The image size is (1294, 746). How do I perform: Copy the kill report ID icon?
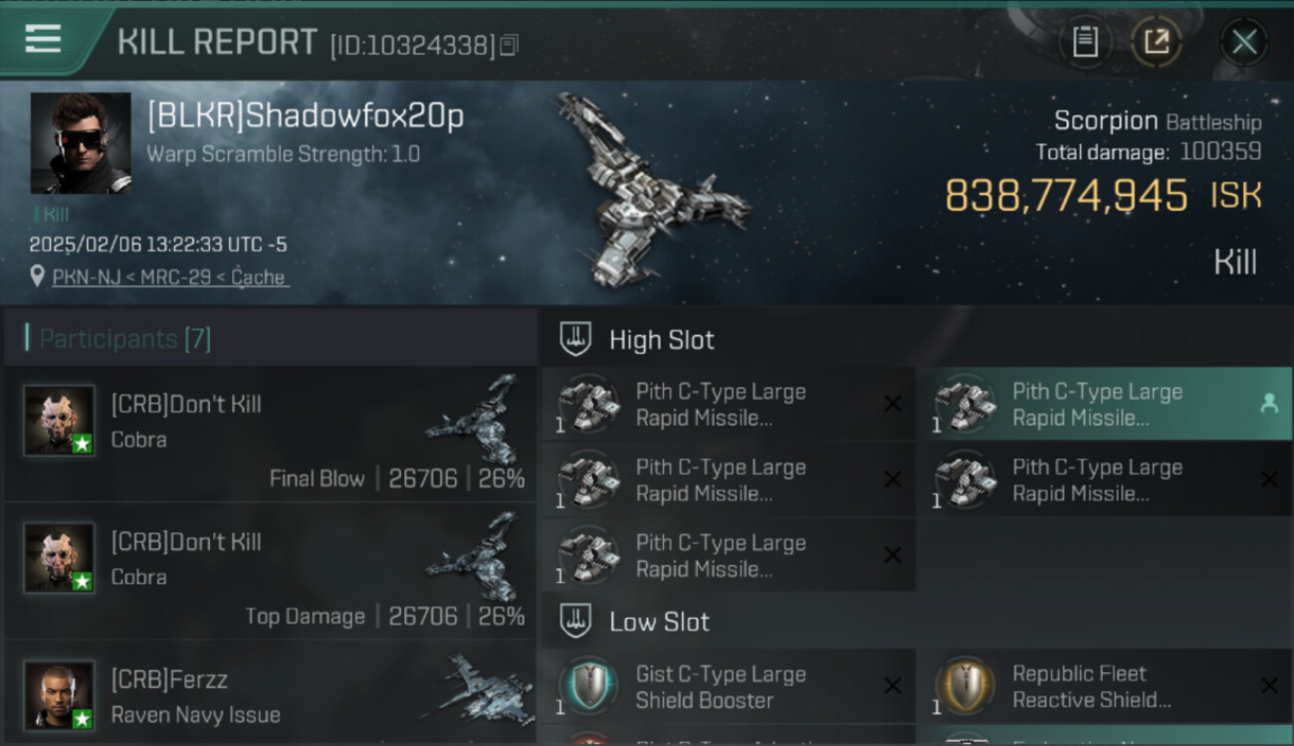pos(509,45)
